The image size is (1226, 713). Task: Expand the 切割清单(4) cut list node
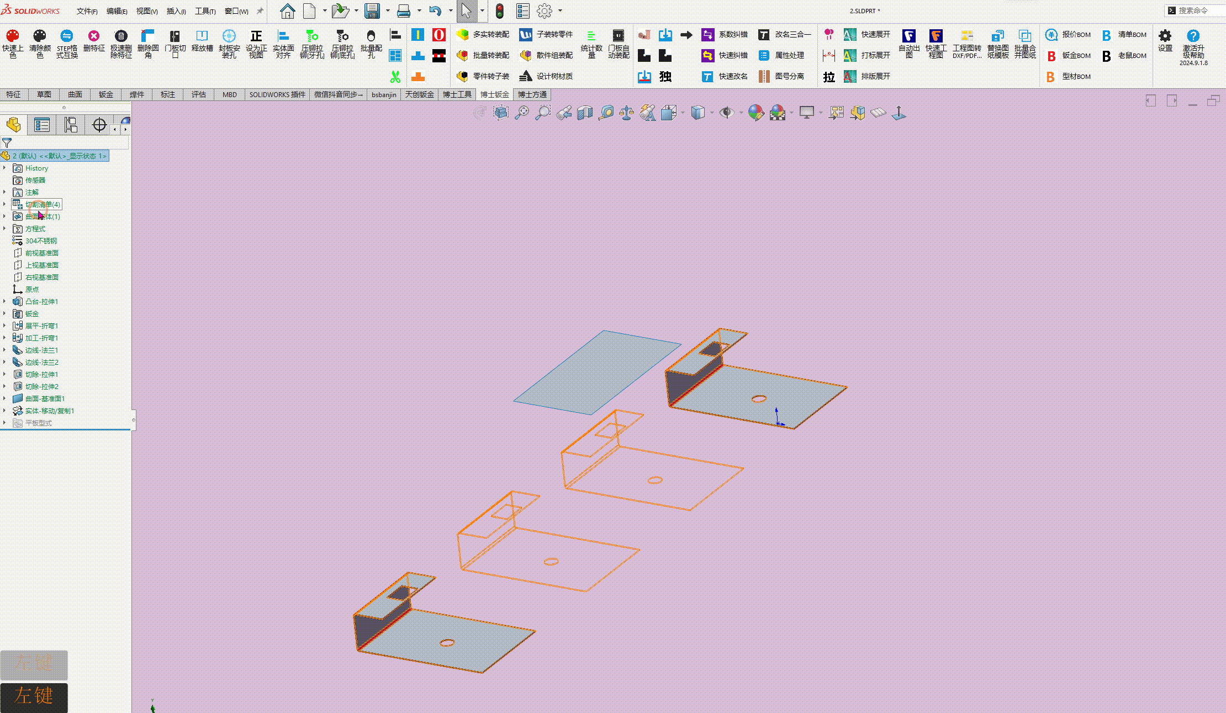(4, 204)
